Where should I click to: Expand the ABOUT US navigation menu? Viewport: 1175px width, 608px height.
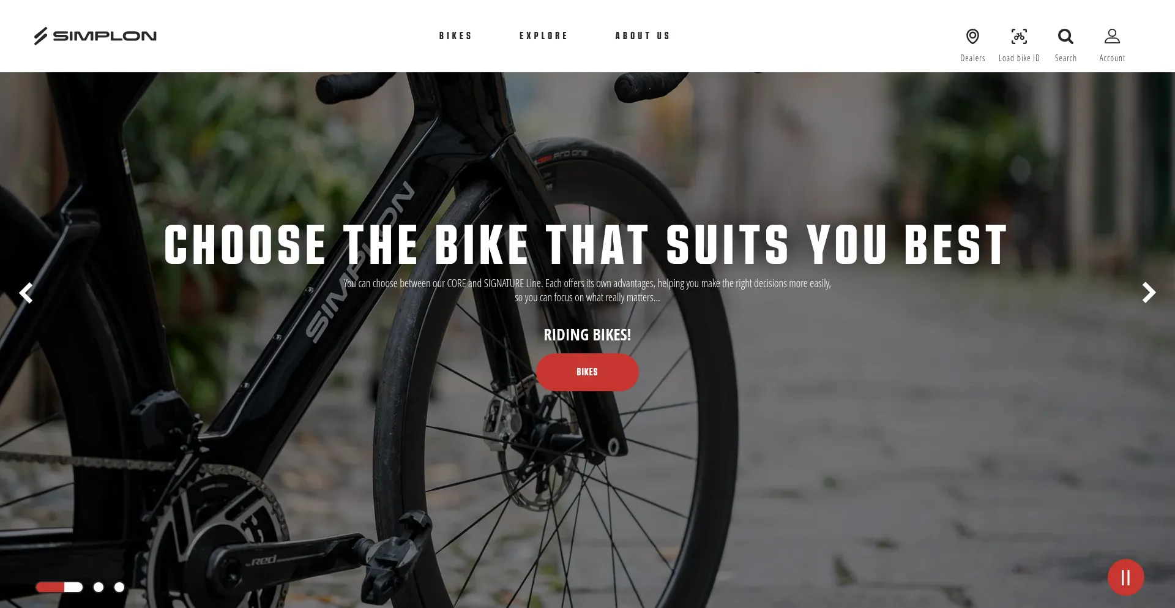tap(643, 36)
